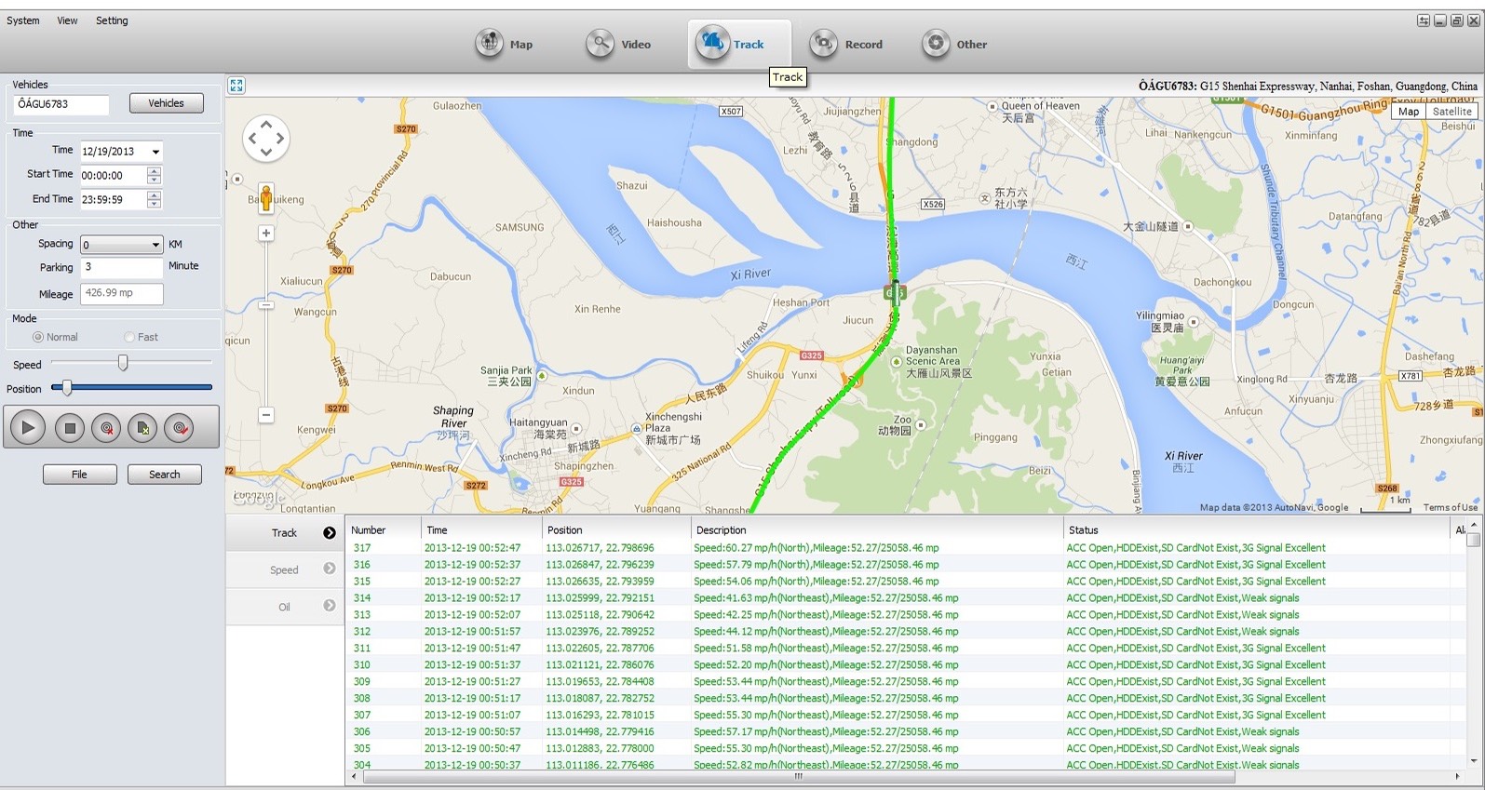Select the Fast mode radio button
Viewport: 1485px width, 790px height.
pos(129,337)
